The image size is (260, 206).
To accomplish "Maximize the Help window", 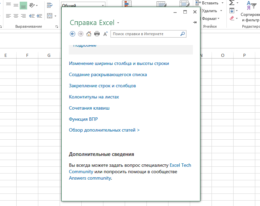I will point(185,12).
